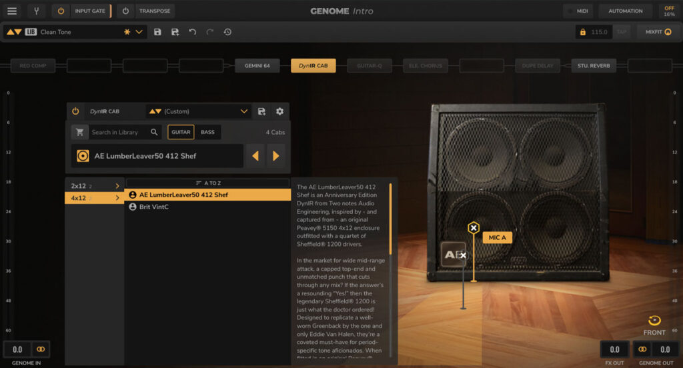This screenshot has width=683, height=368.
Task: Go to previous cabinet arrow
Action: [x=255, y=156]
